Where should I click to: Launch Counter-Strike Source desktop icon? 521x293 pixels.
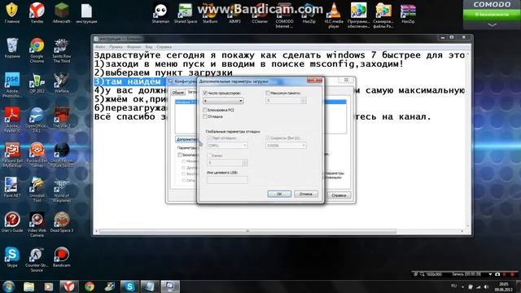pos(37,259)
